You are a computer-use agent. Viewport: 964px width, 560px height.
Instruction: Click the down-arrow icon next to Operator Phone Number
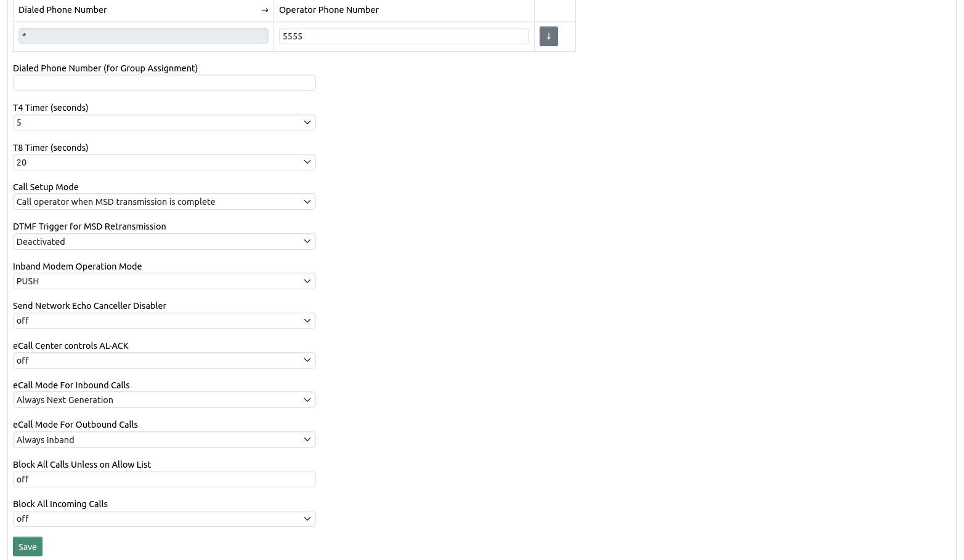548,36
